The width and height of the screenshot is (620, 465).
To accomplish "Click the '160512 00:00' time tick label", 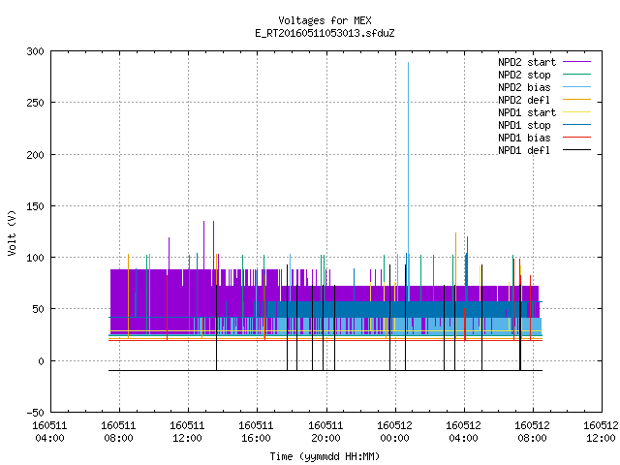I will (x=394, y=432).
